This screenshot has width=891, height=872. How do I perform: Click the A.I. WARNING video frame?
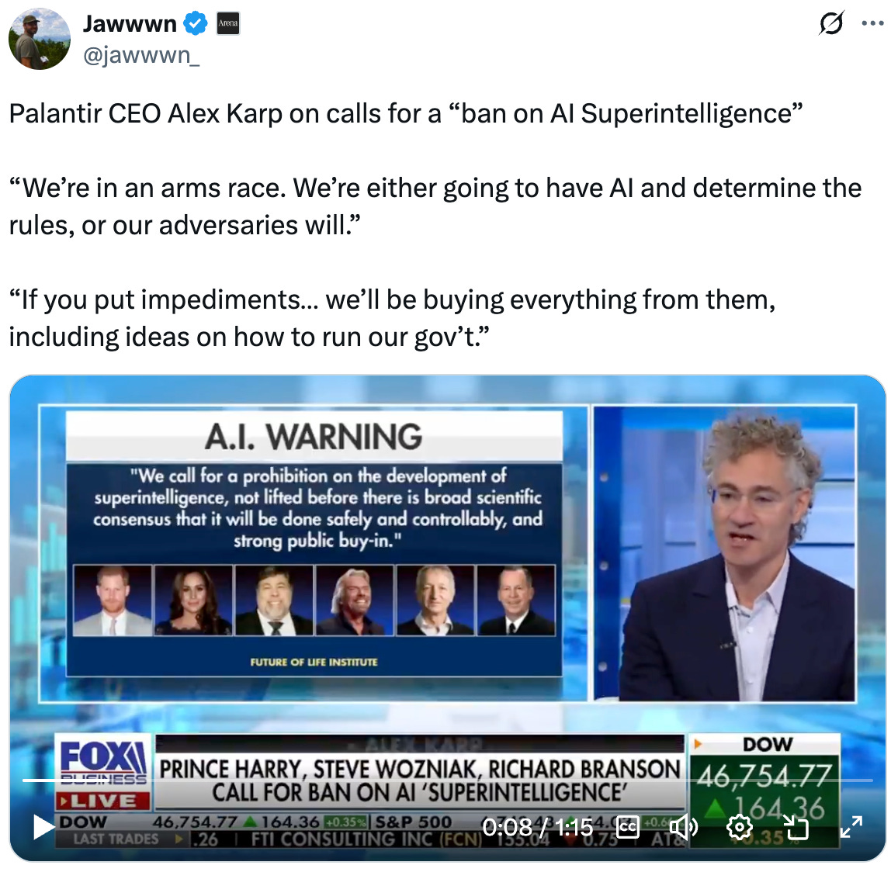(x=314, y=552)
